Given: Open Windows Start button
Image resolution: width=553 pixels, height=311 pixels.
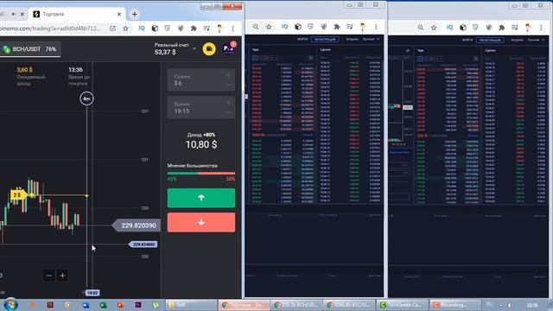Looking at the screenshot, I should click(x=10, y=305).
